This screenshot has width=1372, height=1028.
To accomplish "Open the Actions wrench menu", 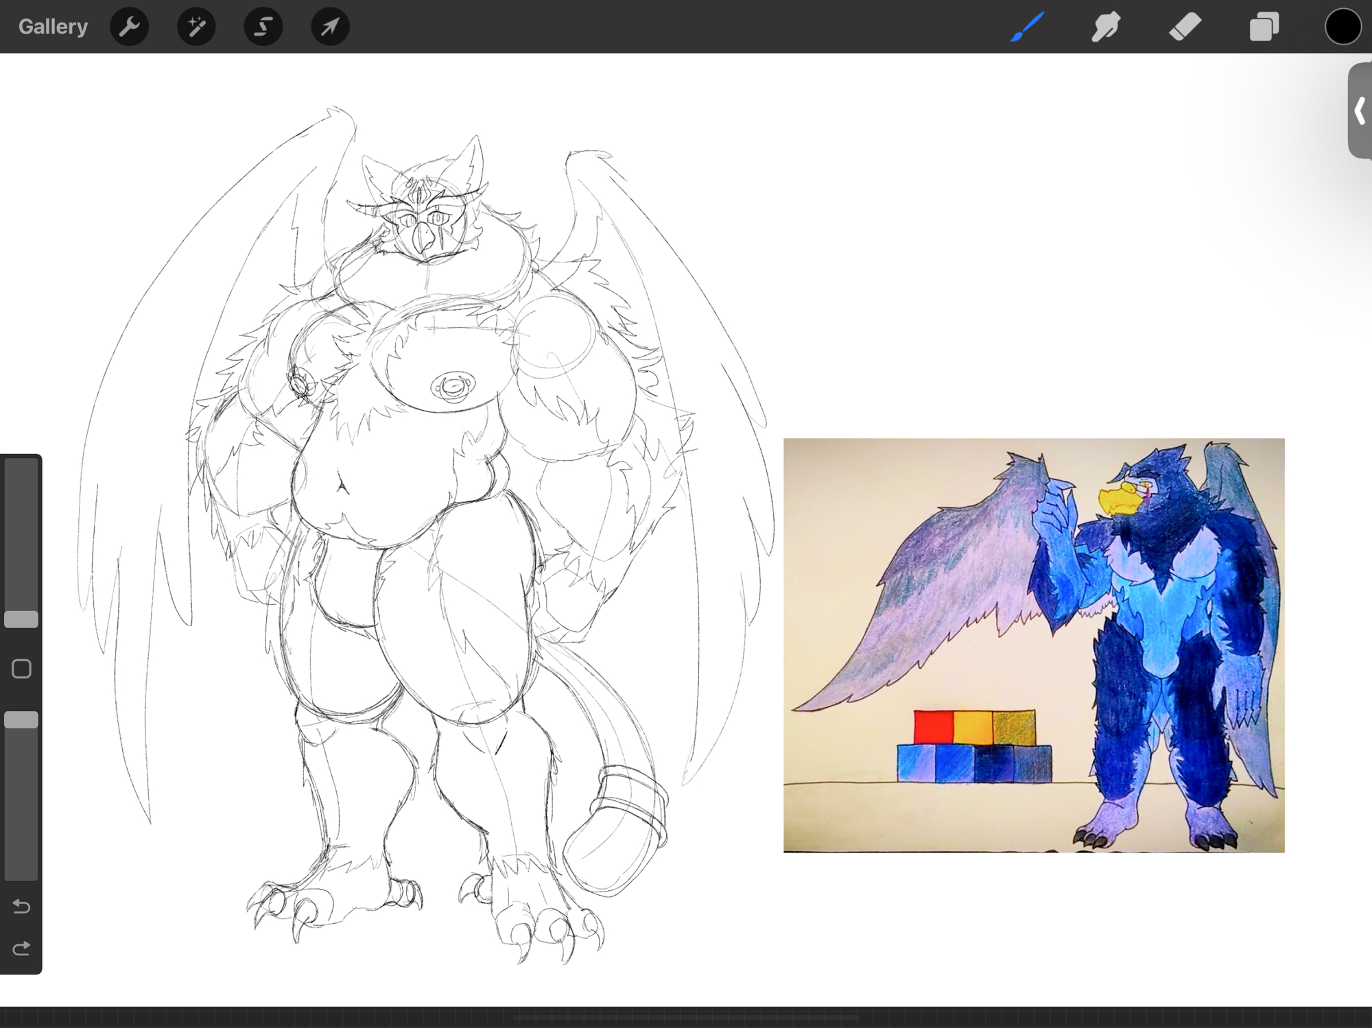I will (x=129, y=27).
